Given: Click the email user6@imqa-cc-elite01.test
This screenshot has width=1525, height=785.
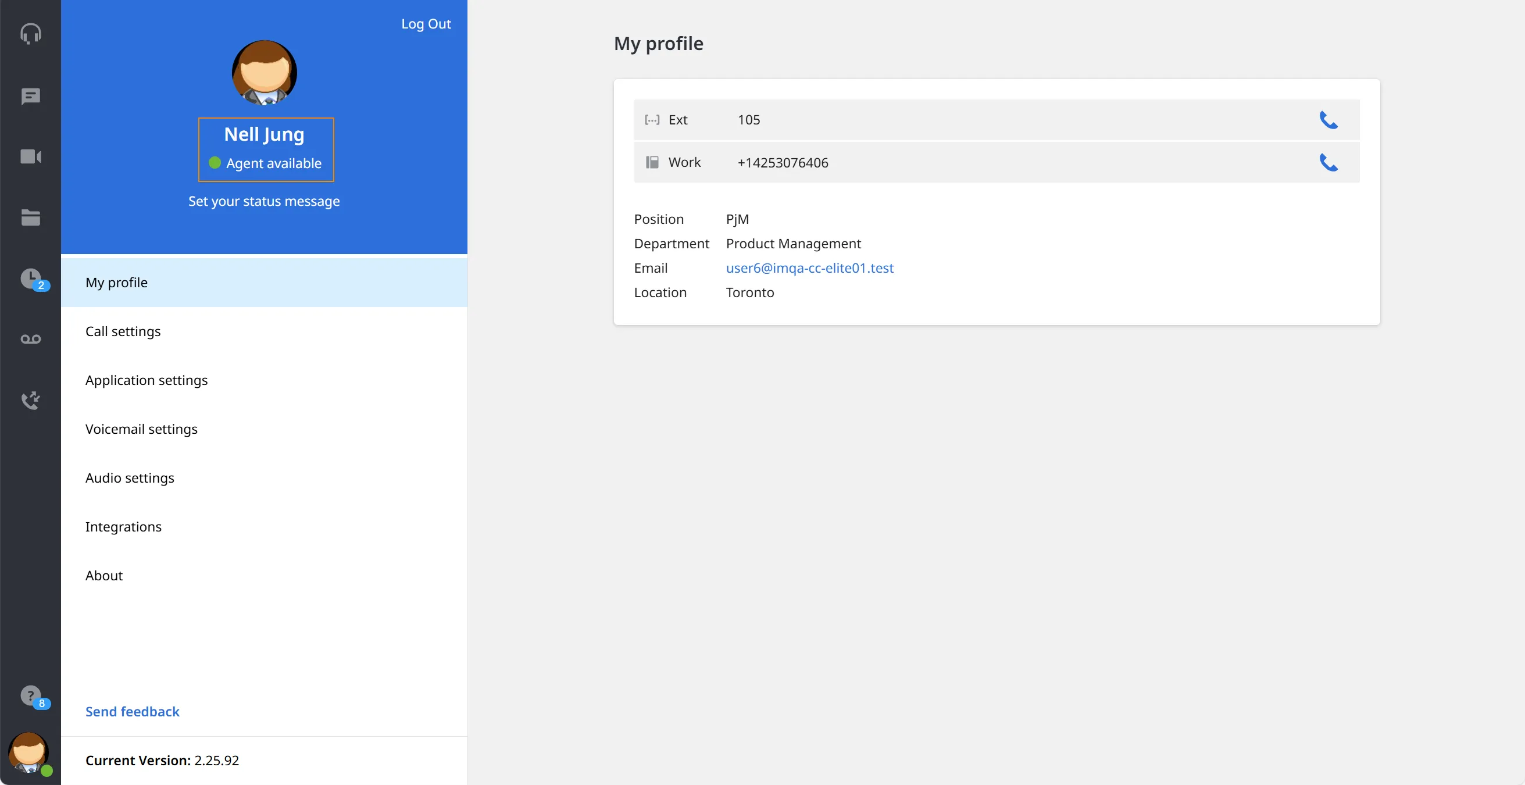Looking at the screenshot, I should coord(809,268).
